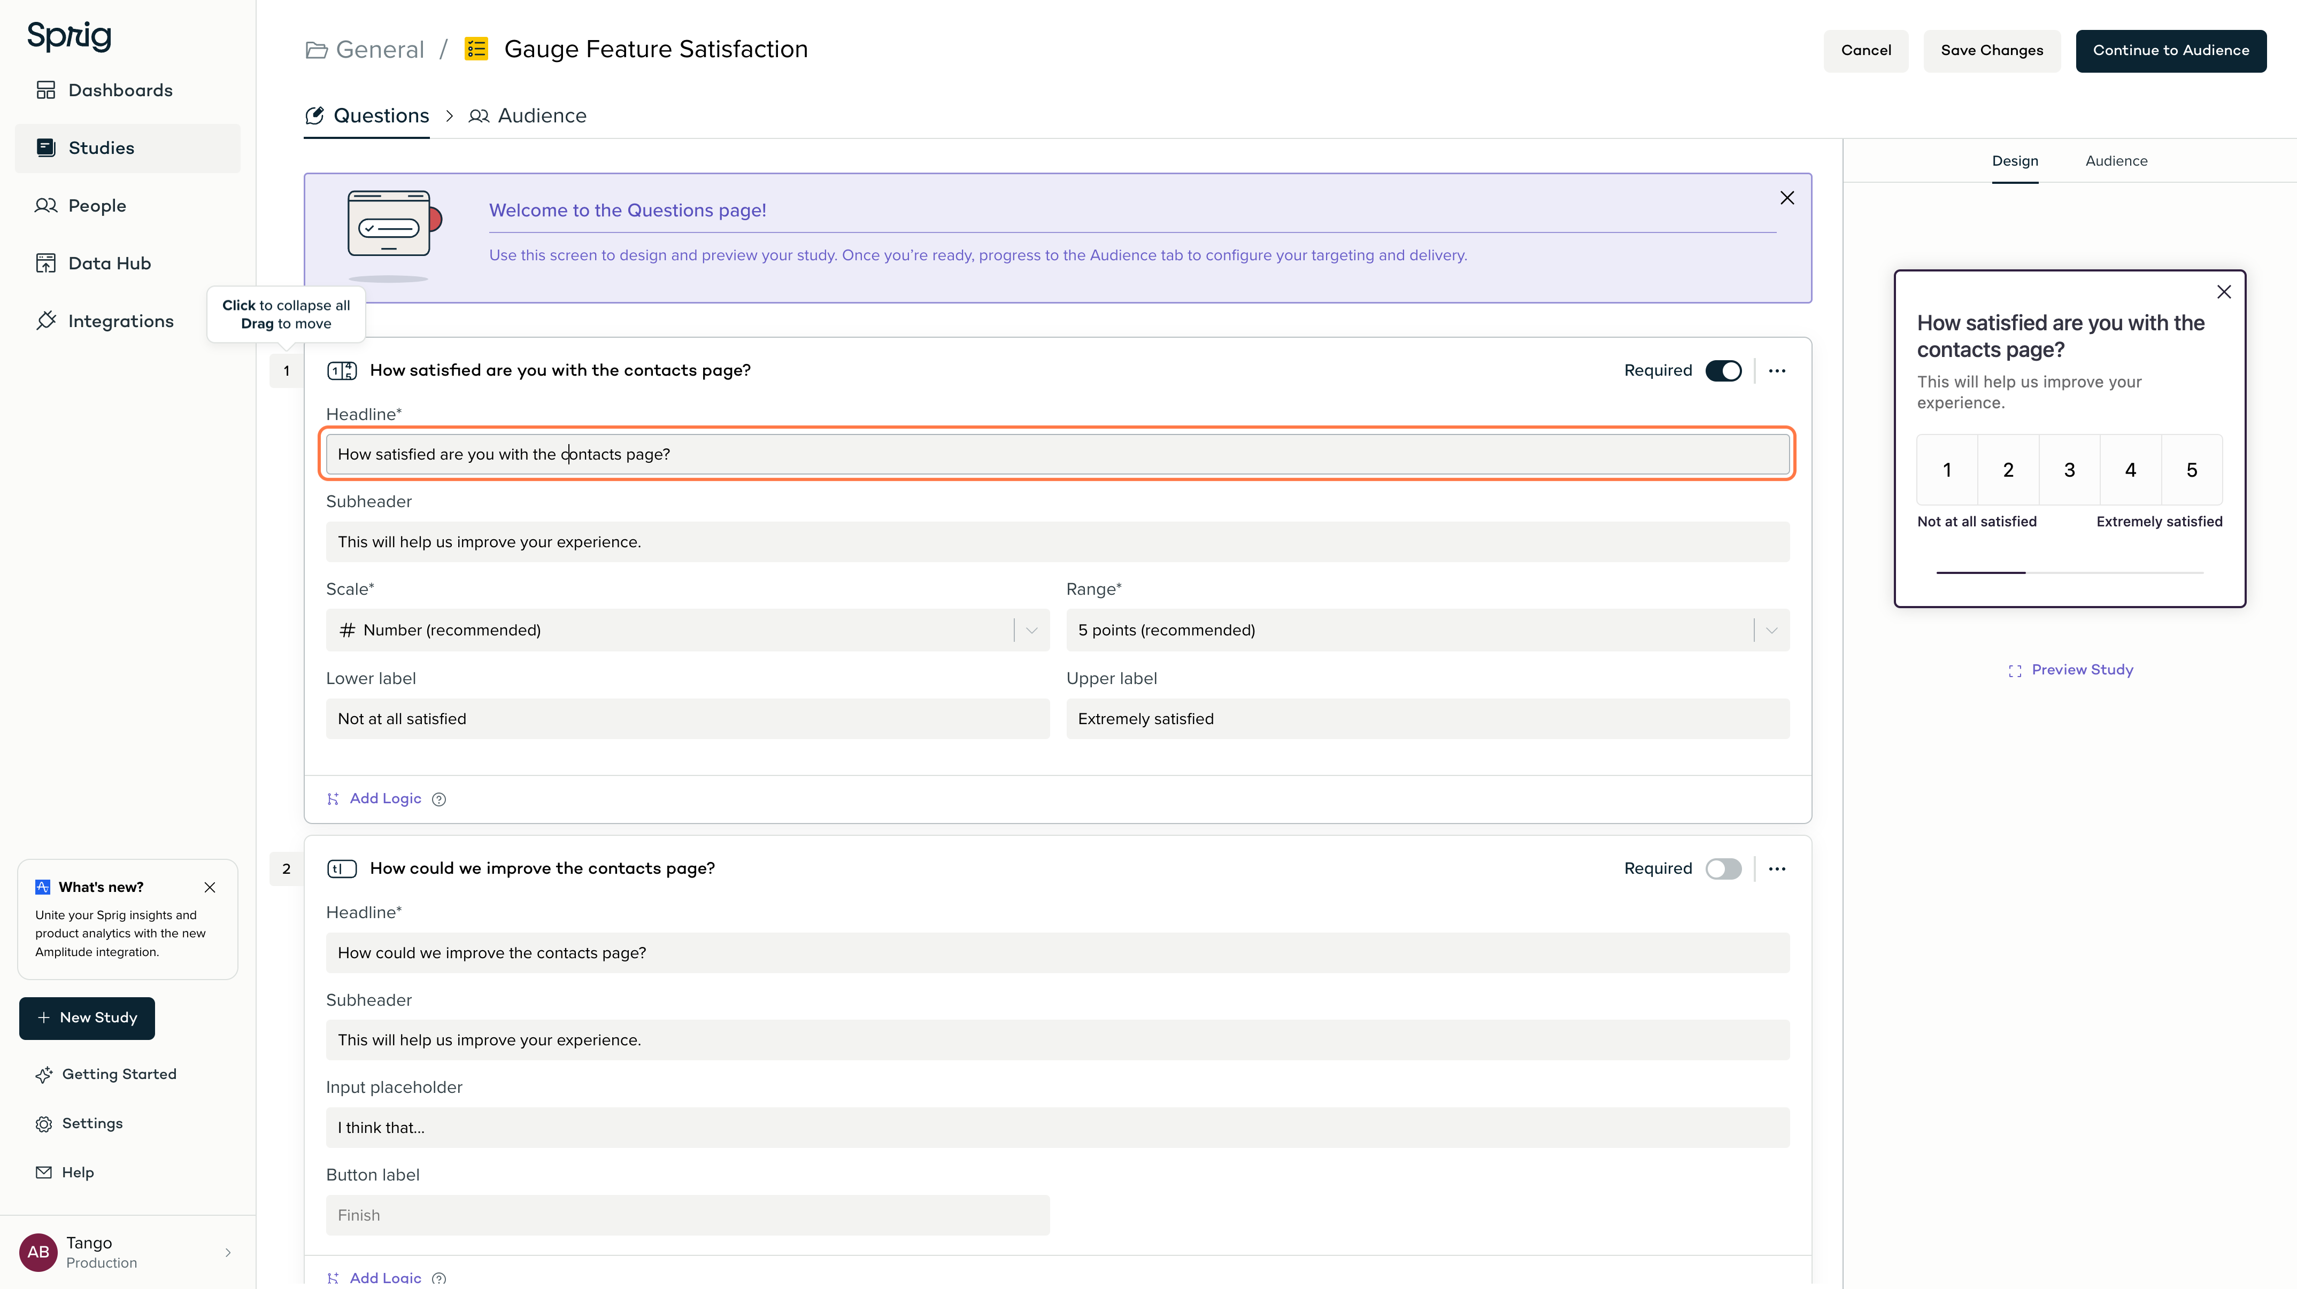Click the Upper label field
The image size is (2297, 1289).
pyautogui.click(x=1428, y=719)
